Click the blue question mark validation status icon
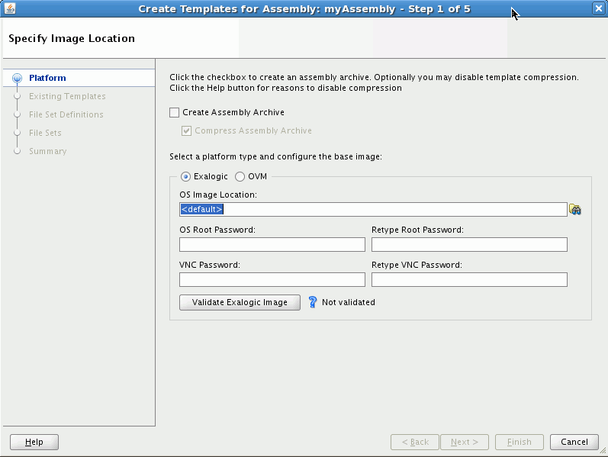608x457 pixels. (x=313, y=302)
